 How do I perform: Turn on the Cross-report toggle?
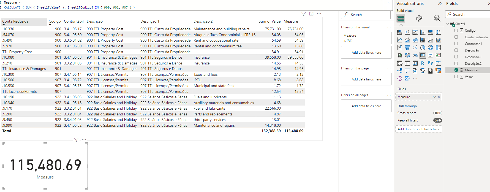(437, 113)
